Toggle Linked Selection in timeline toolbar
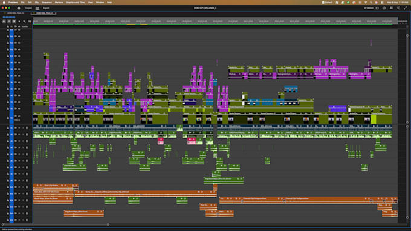 [x=14, y=21]
